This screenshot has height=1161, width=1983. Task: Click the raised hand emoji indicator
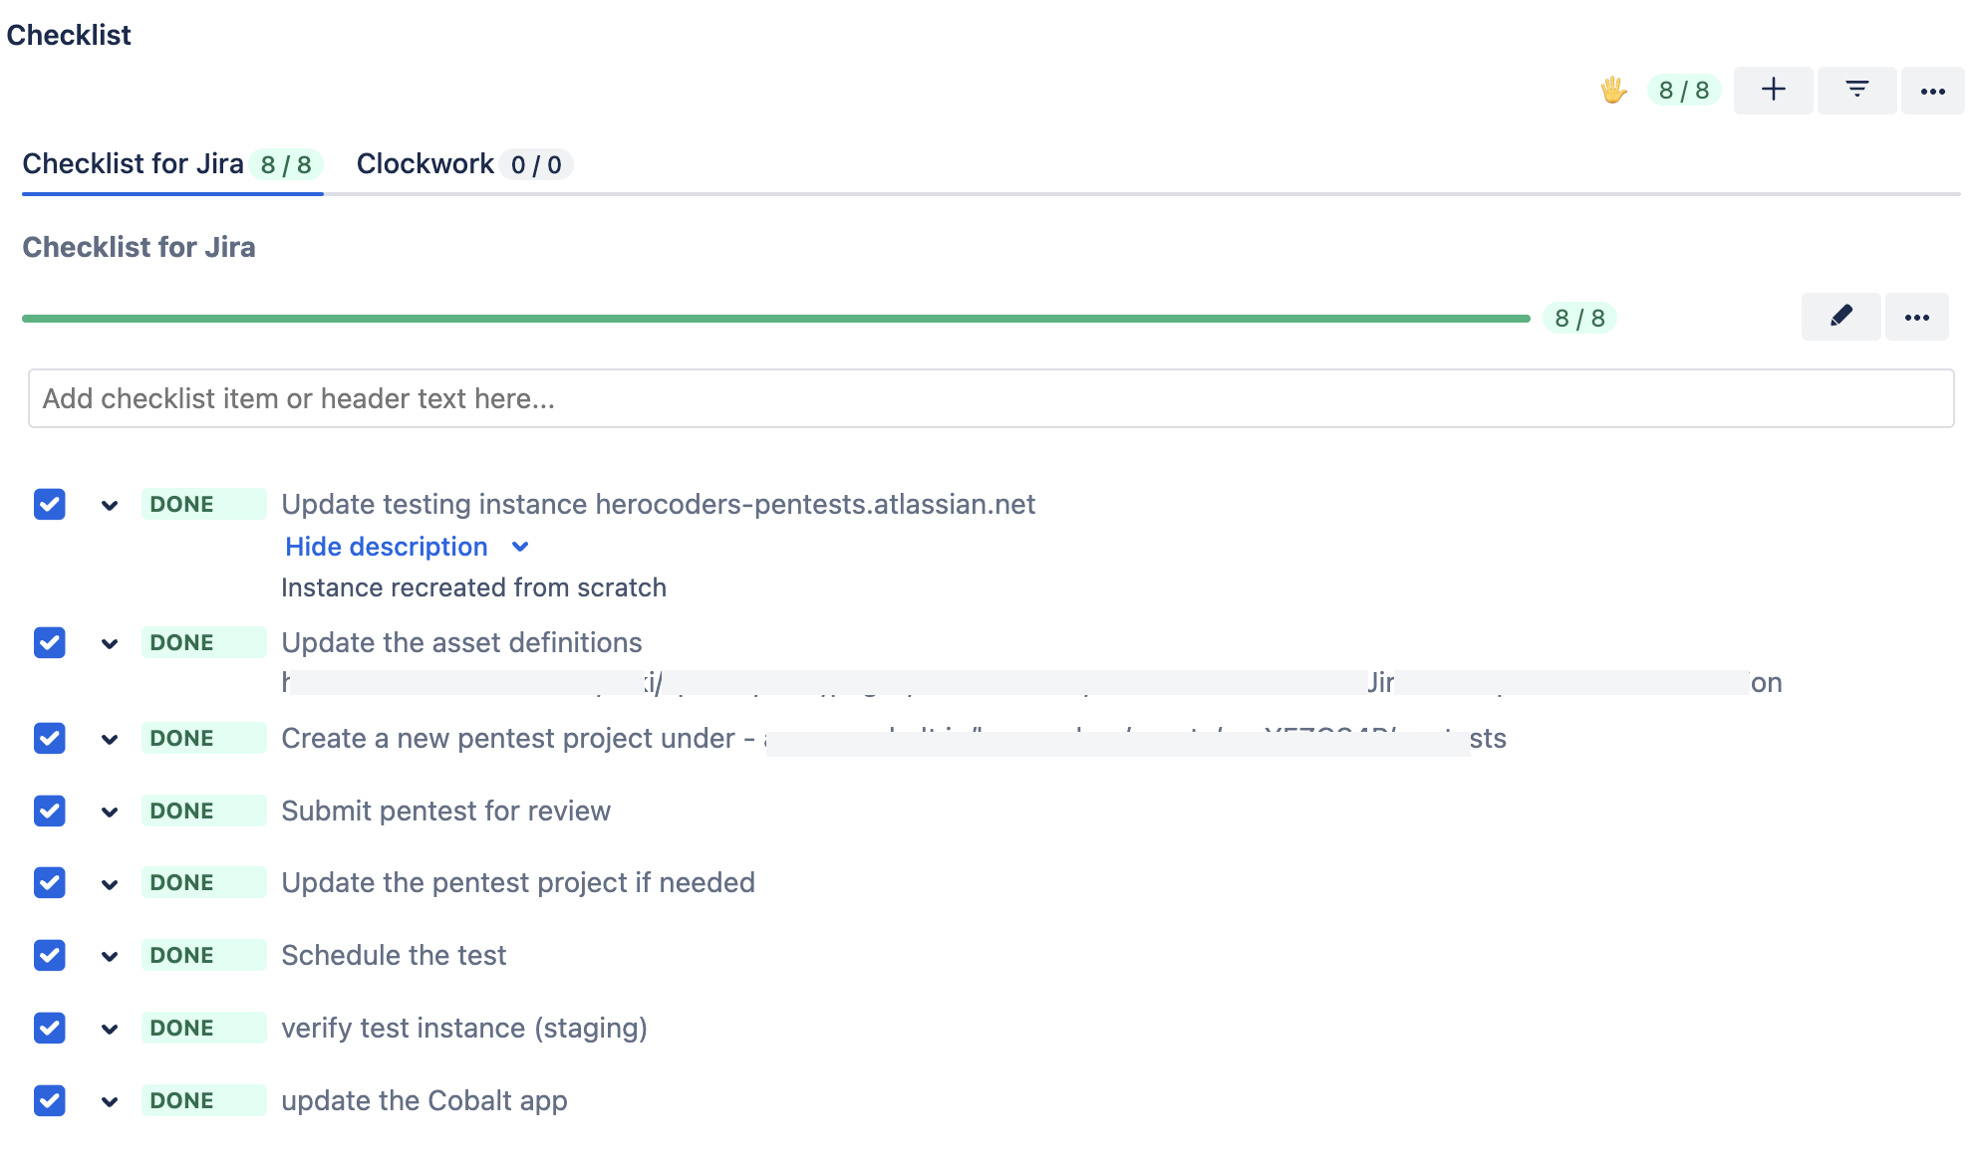[x=1613, y=90]
